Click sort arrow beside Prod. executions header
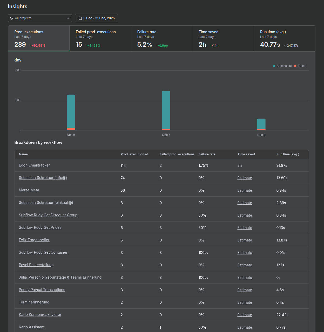324x332 pixels. [147, 154]
